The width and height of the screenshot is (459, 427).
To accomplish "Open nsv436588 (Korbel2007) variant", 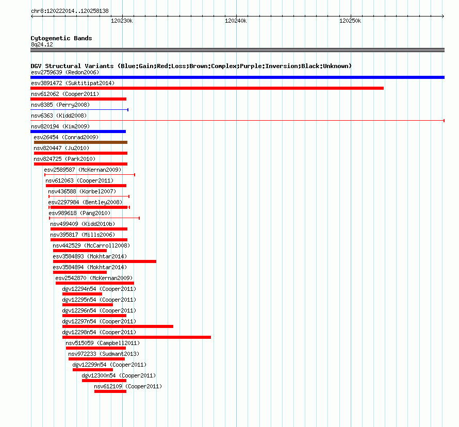I will (82, 191).
